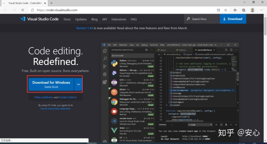The width and height of the screenshot is (267, 144).
Task: Open the favorites list icon
Action: [x=235, y=10]
